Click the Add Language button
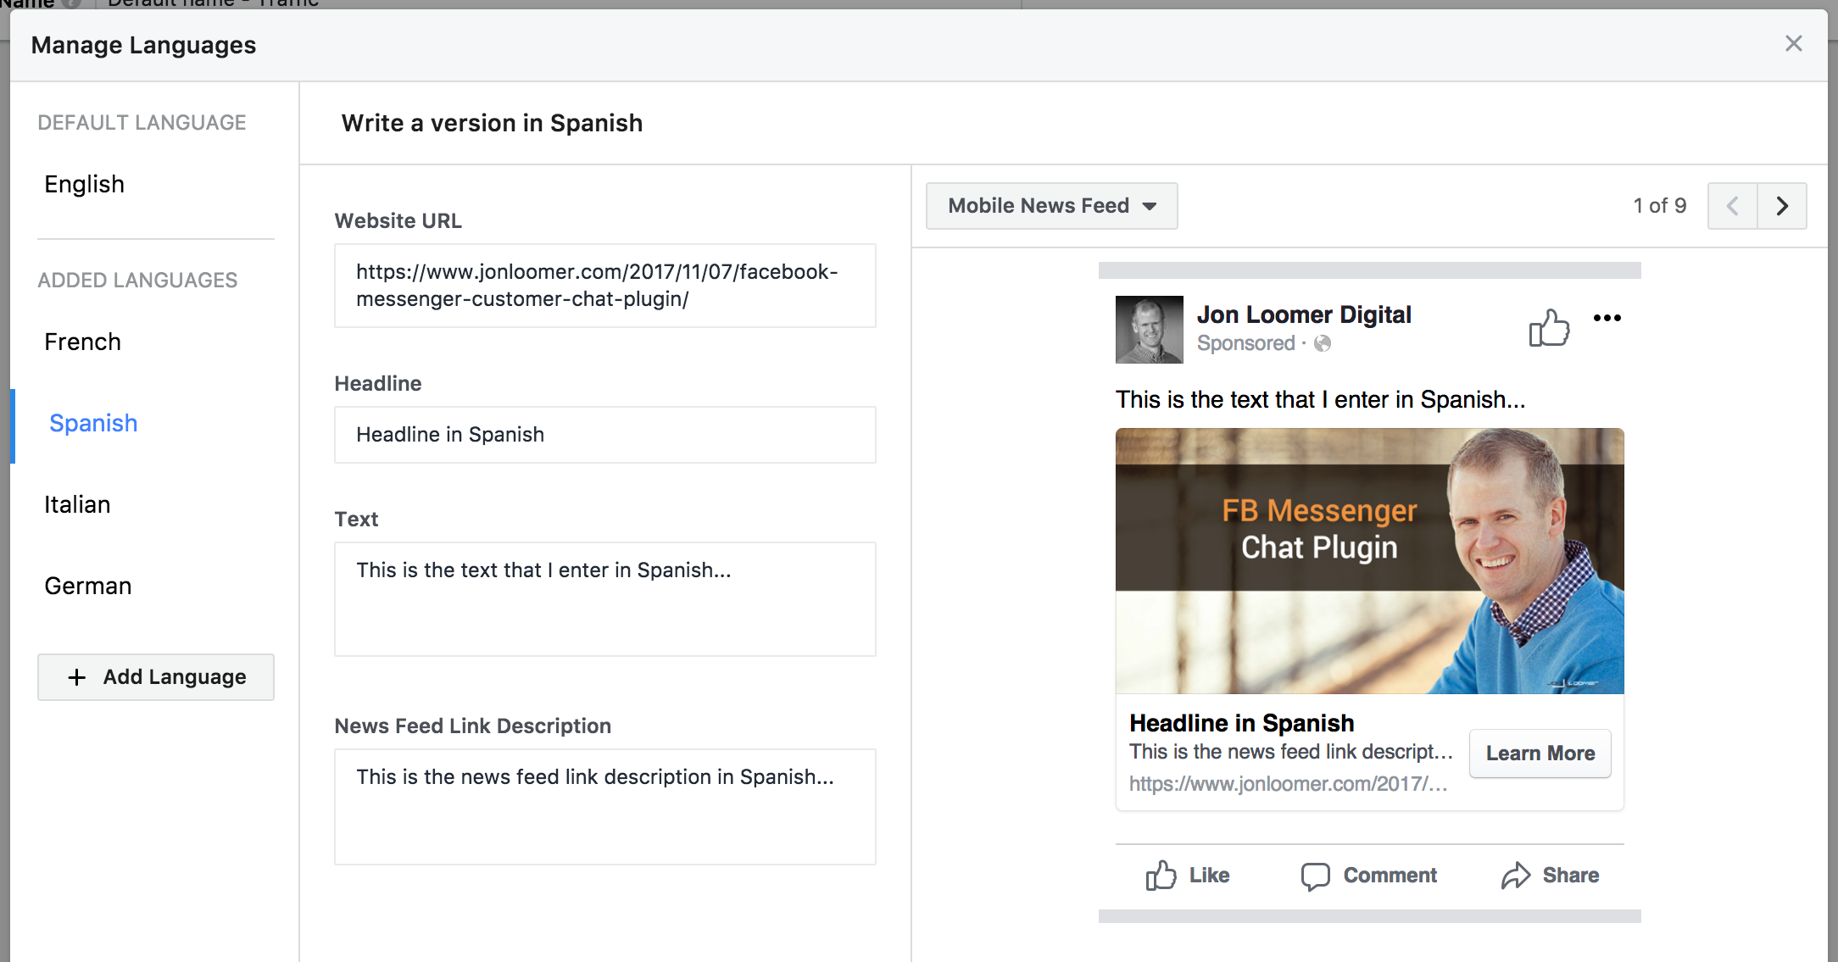This screenshot has width=1838, height=962. pyautogui.click(x=156, y=677)
